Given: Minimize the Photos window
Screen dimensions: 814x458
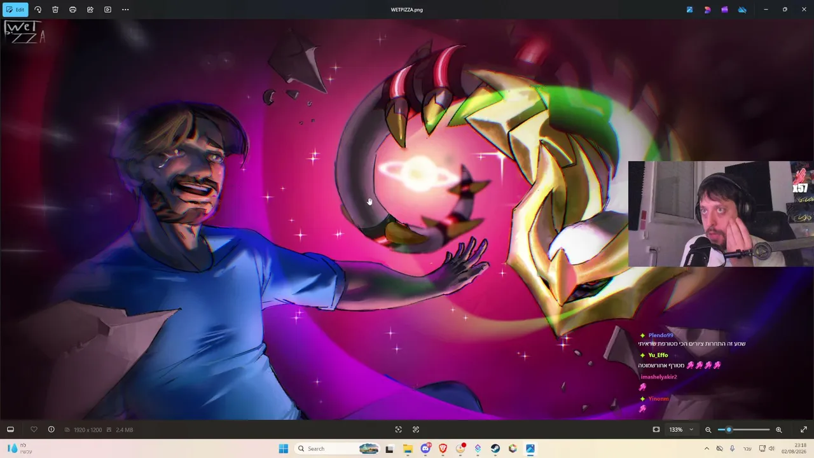Looking at the screenshot, I should coord(766,10).
